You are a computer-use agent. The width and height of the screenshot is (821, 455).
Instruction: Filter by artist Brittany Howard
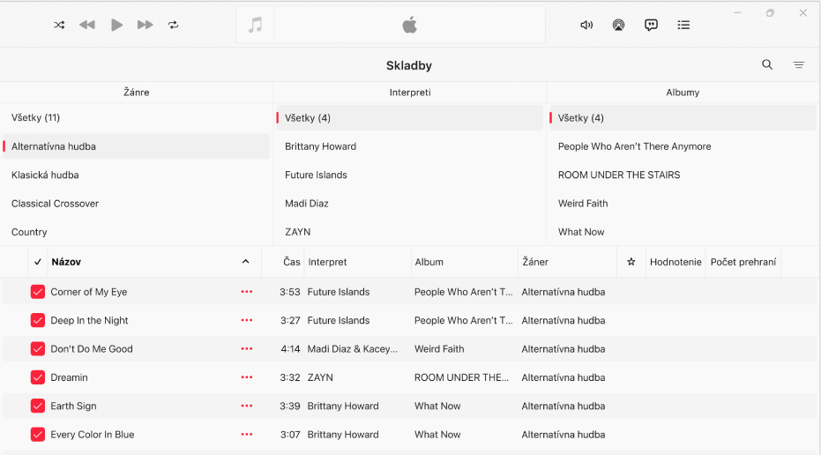coord(409,146)
